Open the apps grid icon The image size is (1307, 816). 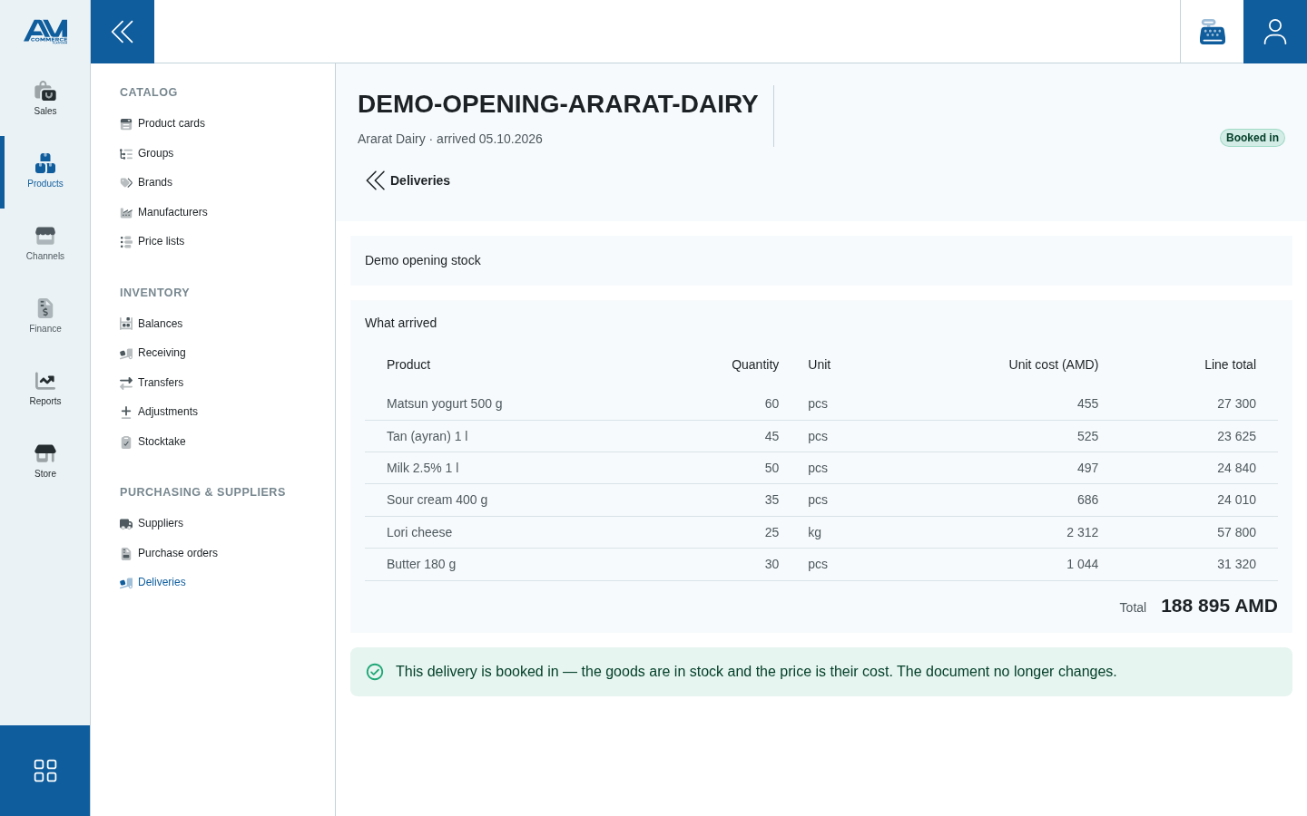tap(45, 771)
